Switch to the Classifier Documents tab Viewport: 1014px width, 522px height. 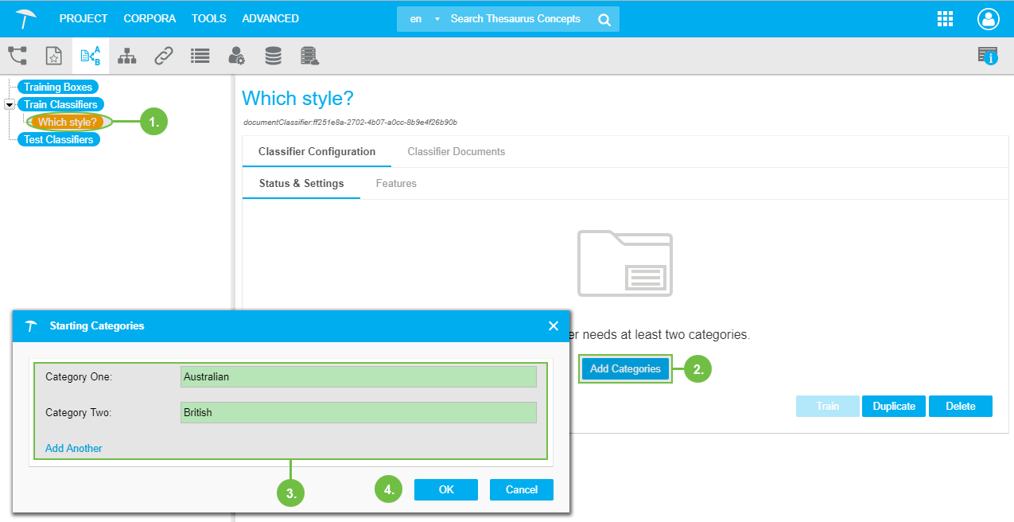pyautogui.click(x=456, y=151)
